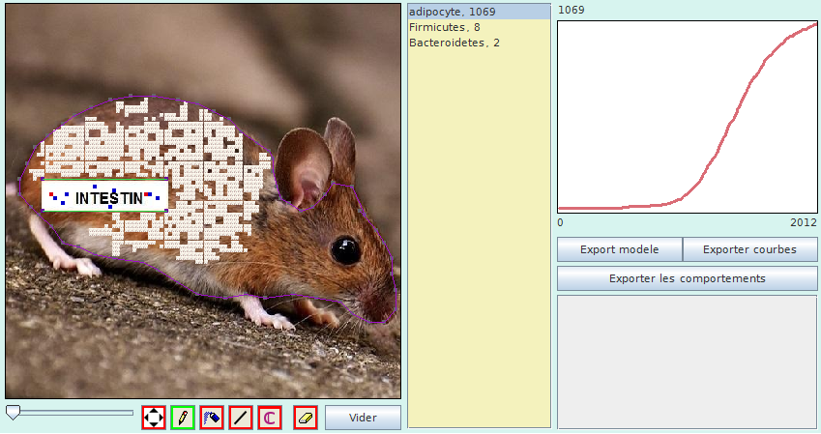Click Exporter courbes button
This screenshot has width=821, height=434.
(749, 249)
